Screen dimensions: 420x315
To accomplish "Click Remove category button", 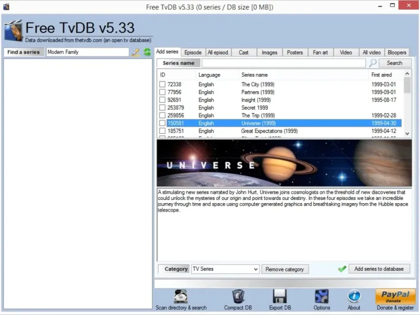I will [285, 269].
